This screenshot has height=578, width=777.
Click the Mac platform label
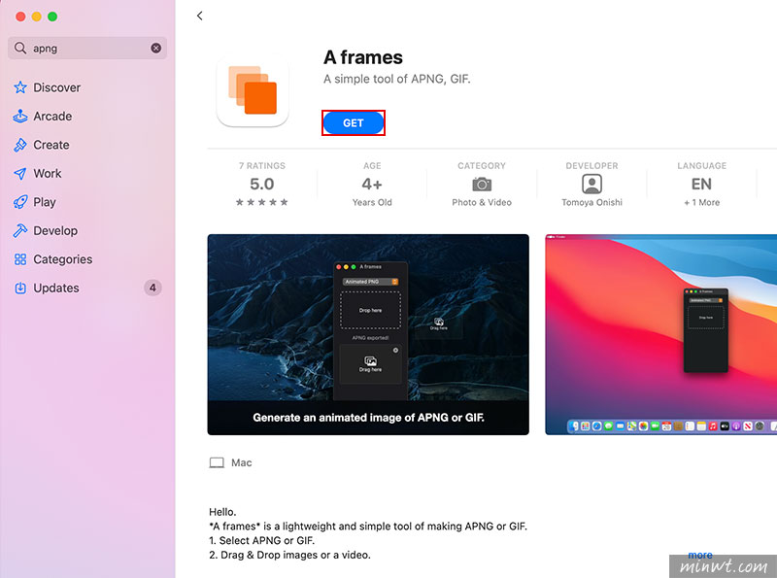coord(241,463)
